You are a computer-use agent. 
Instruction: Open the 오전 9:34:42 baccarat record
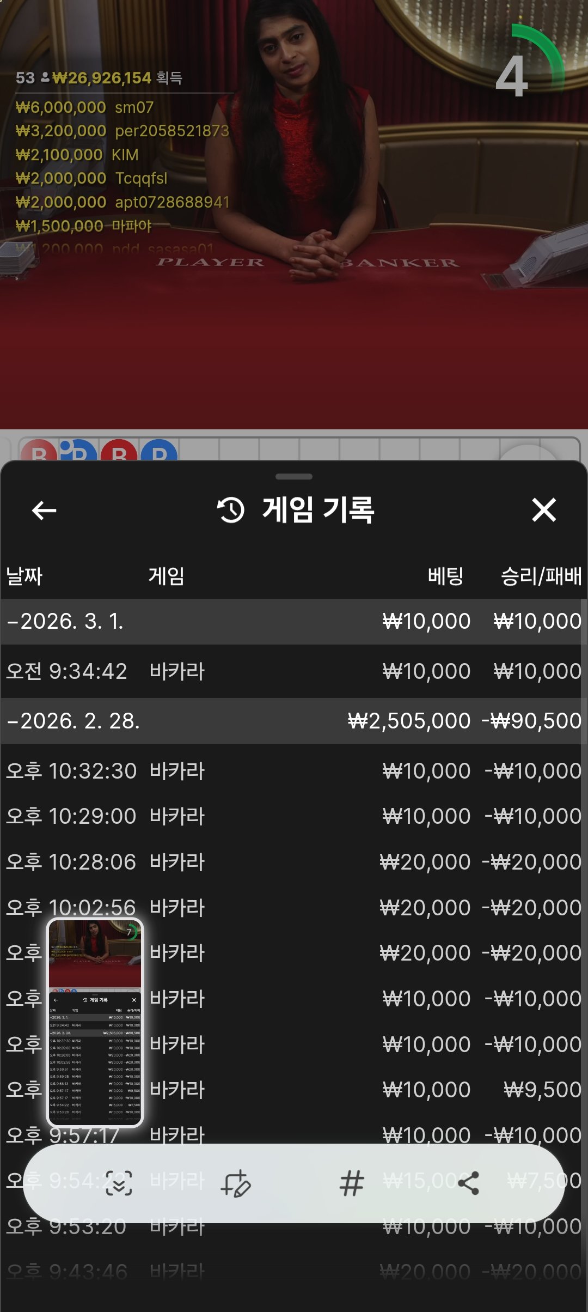(293, 671)
